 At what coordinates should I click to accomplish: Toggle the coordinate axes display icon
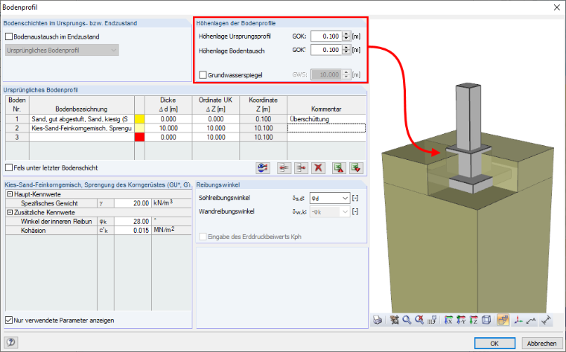[519, 319]
